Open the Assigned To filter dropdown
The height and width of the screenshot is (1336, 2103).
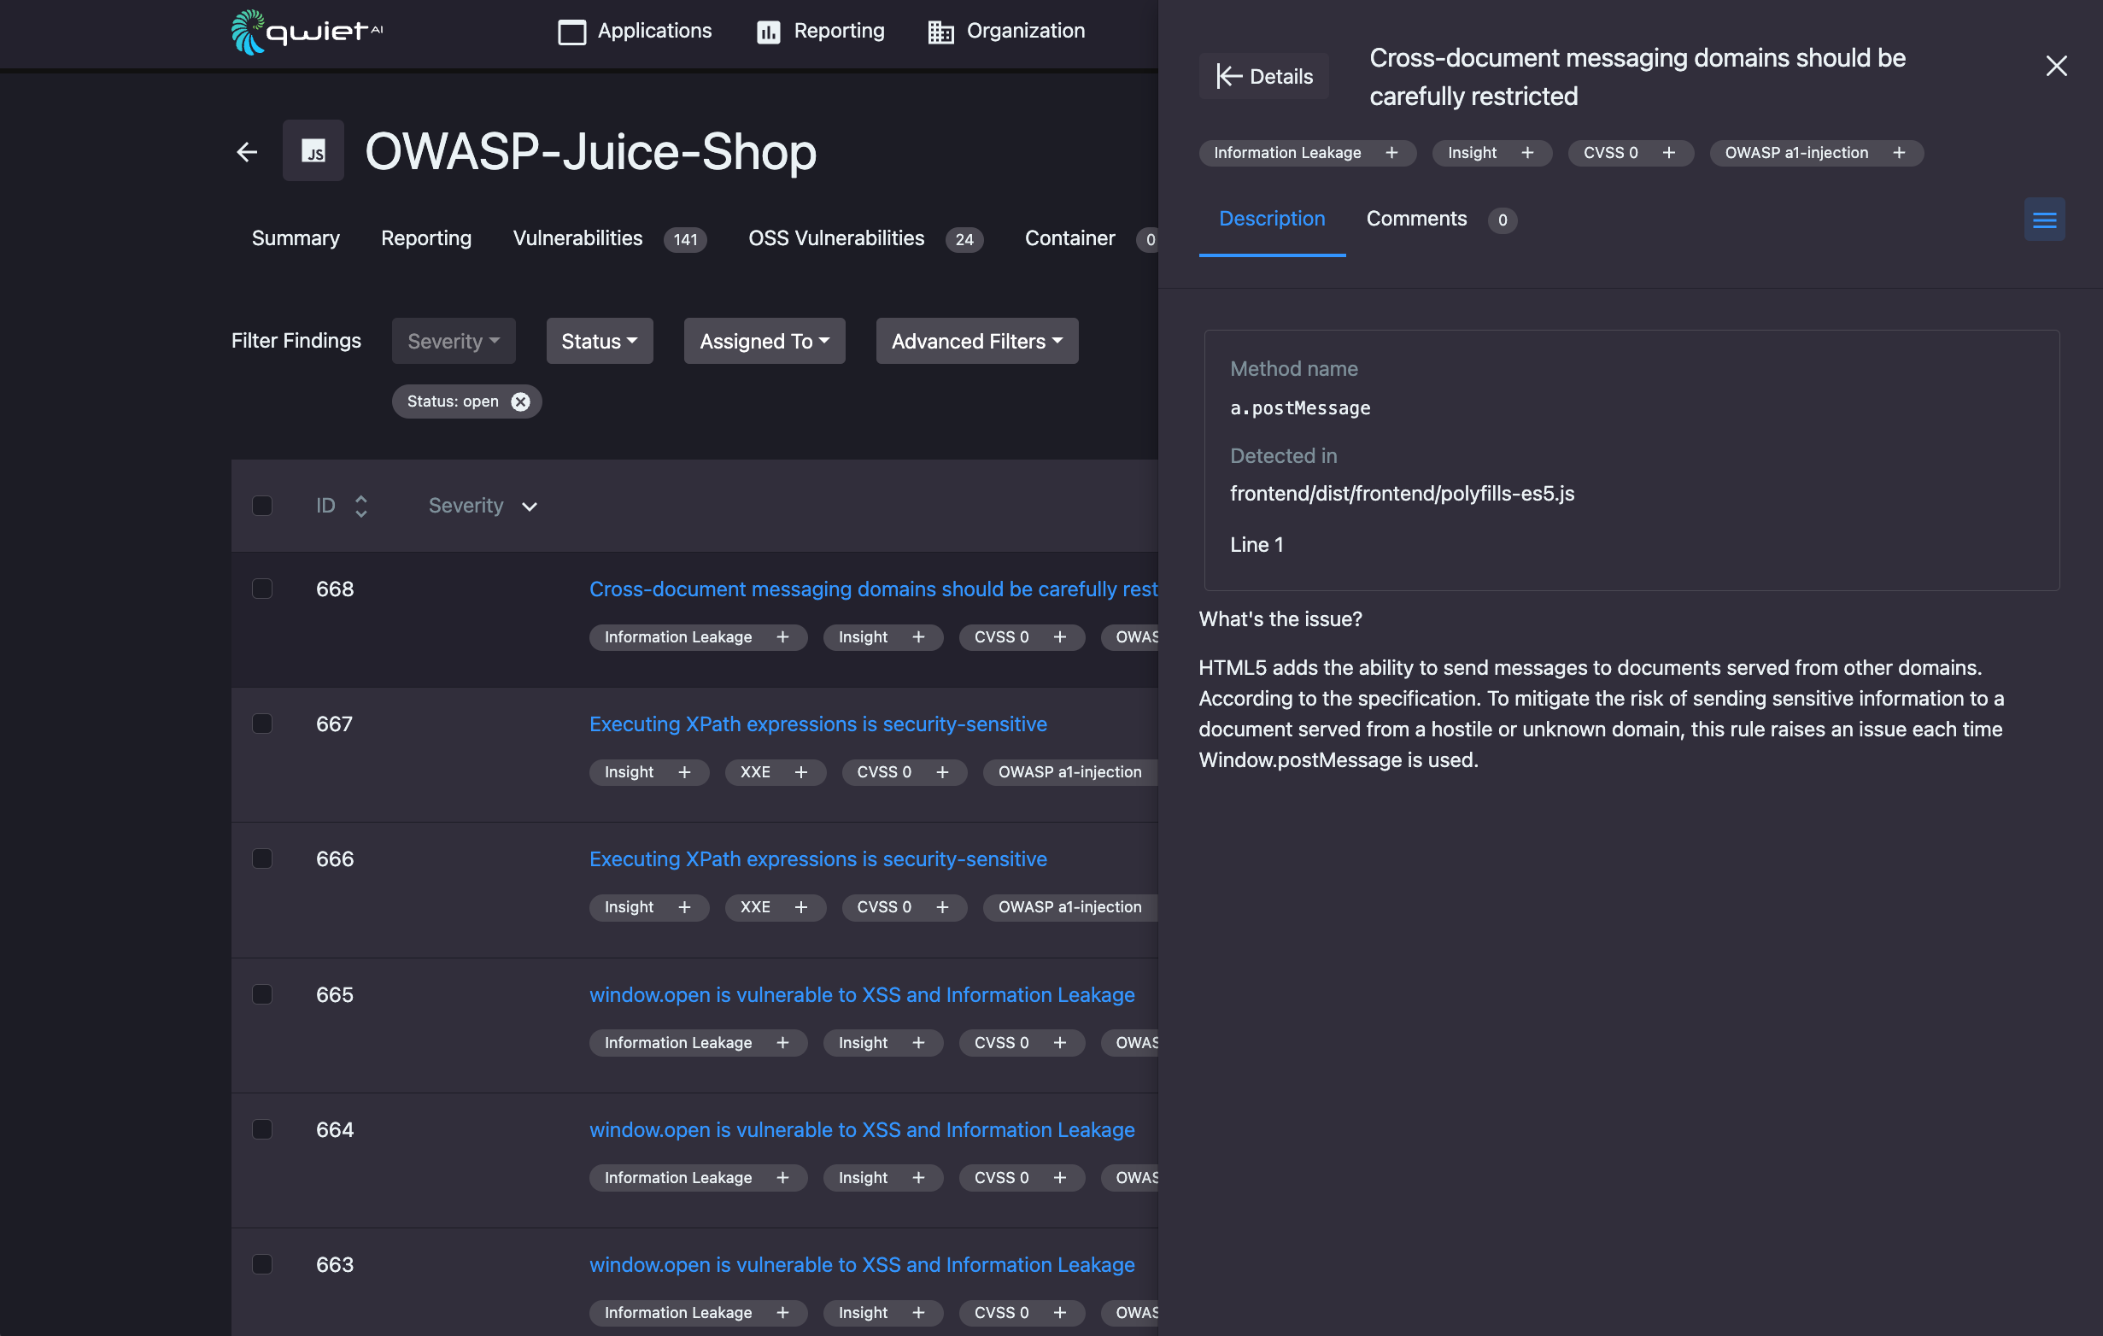pos(764,341)
